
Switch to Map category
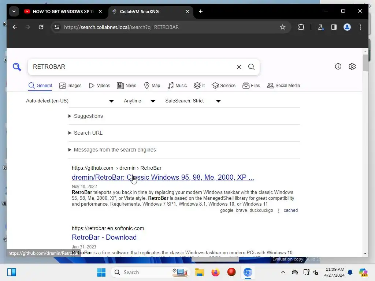(152, 86)
